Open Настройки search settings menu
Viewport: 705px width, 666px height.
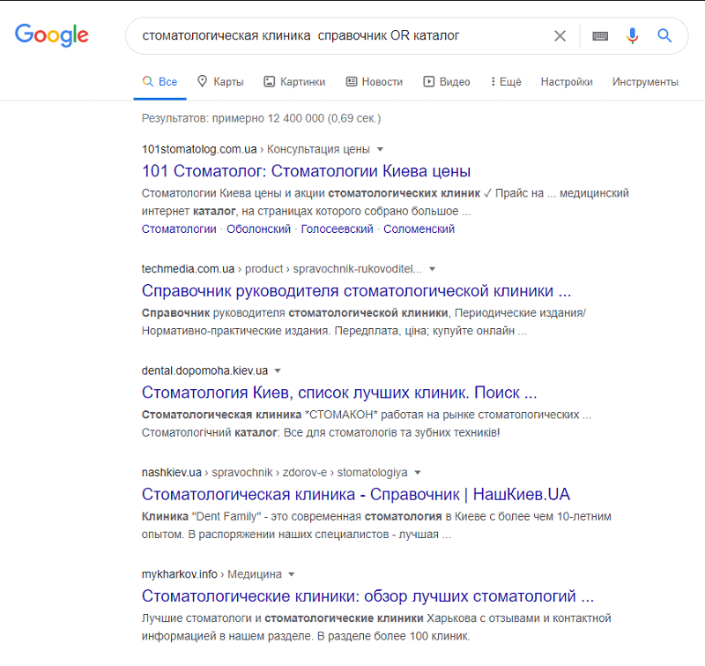point(567,82)
